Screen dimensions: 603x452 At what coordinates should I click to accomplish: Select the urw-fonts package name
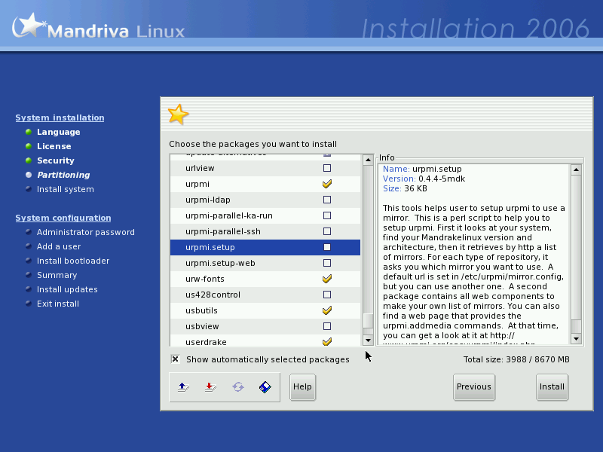click(204, 279)
